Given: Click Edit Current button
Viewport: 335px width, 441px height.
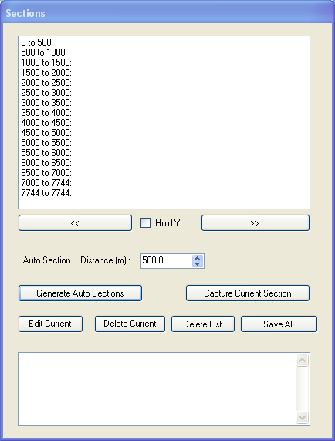Looking at the screenshot, I should click(50, 324).
